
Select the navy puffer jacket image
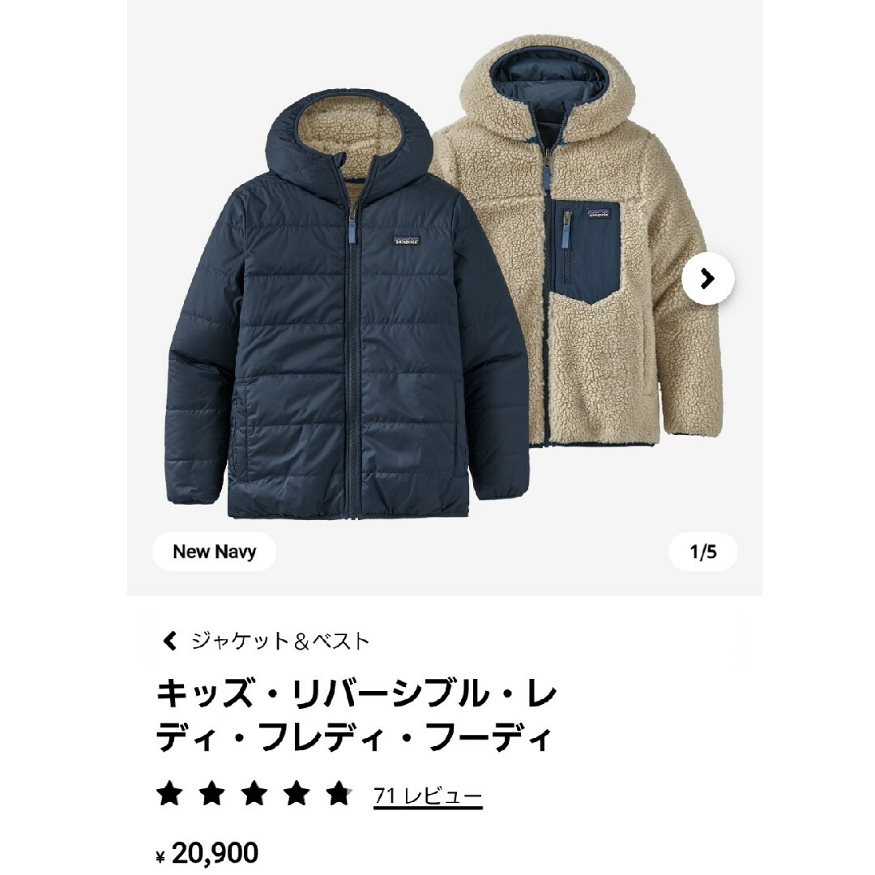tap(348, 305)
